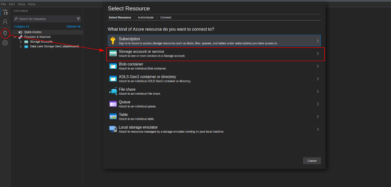This screenshot has height=187, width=391.
Task: Click the Table grid icon
Action: point(113,116)
